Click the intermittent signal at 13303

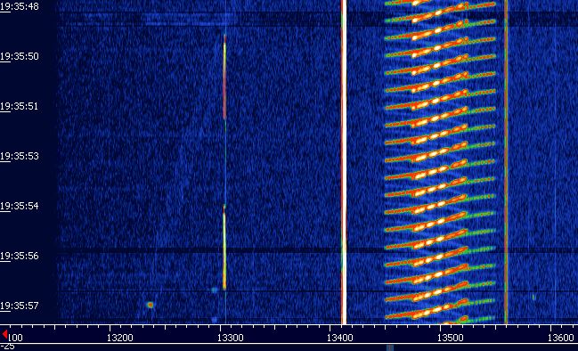(x=224, y=162)
